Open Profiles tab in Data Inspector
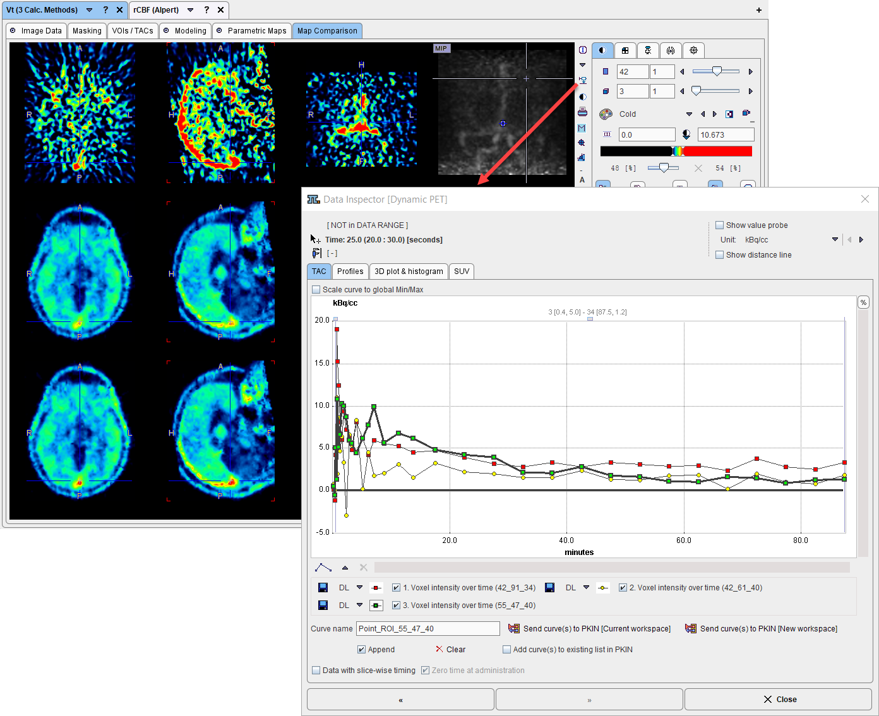 (x=350, y=271)
